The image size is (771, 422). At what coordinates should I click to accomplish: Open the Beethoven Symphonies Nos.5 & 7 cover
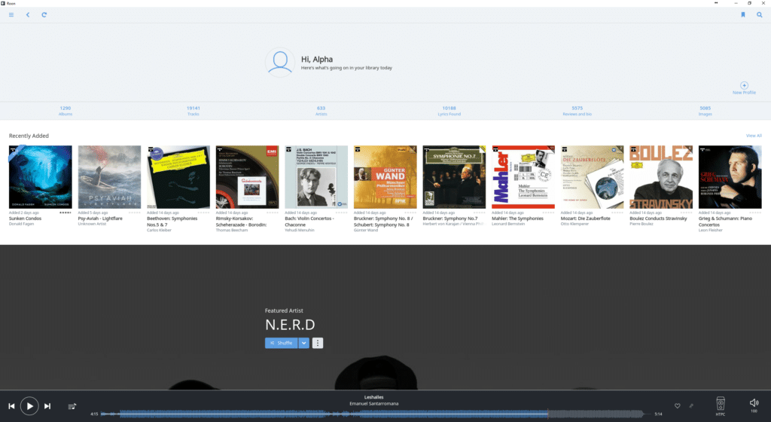point(178,177)
